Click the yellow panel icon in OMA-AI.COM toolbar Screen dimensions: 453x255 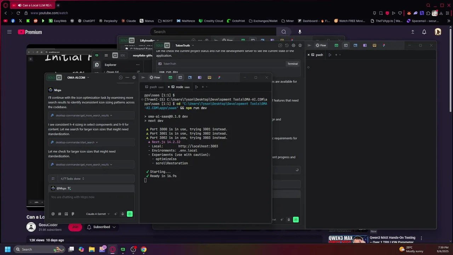pyautogui.click(x=209, y=78)
